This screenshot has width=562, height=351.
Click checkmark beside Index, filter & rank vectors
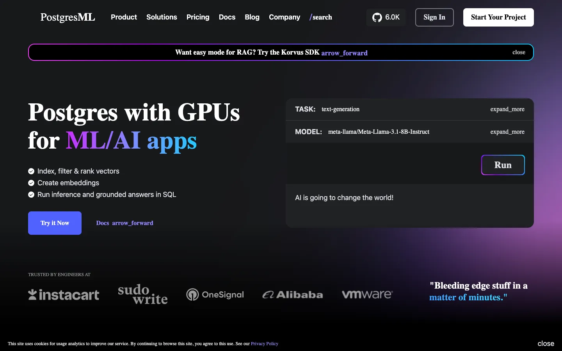31,171
